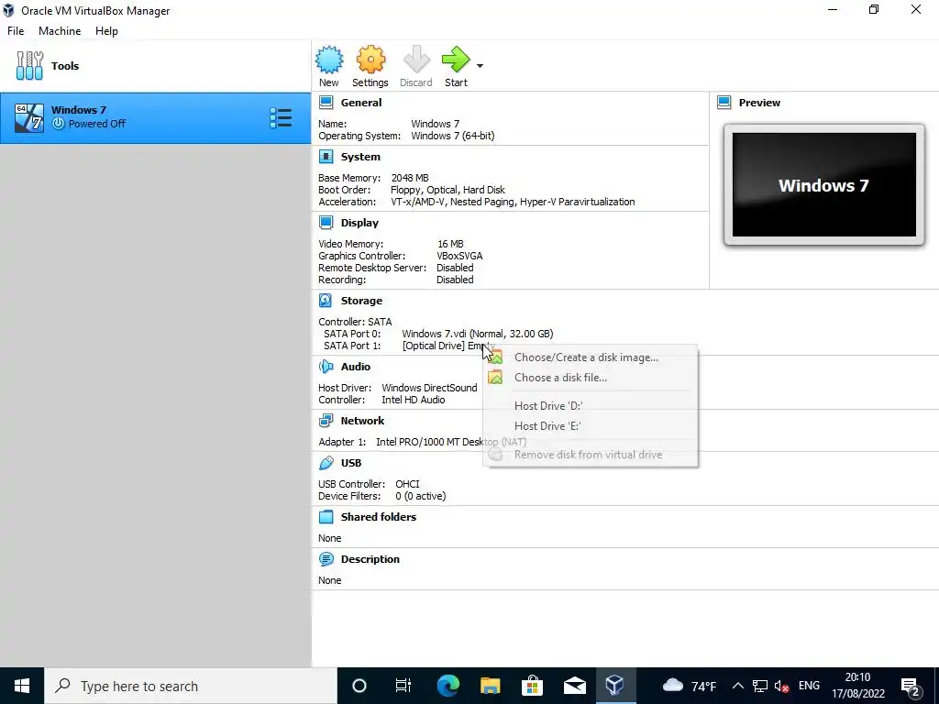The image size is (939, 704).
Task: Open the Audio section header link
Action: 356,367
